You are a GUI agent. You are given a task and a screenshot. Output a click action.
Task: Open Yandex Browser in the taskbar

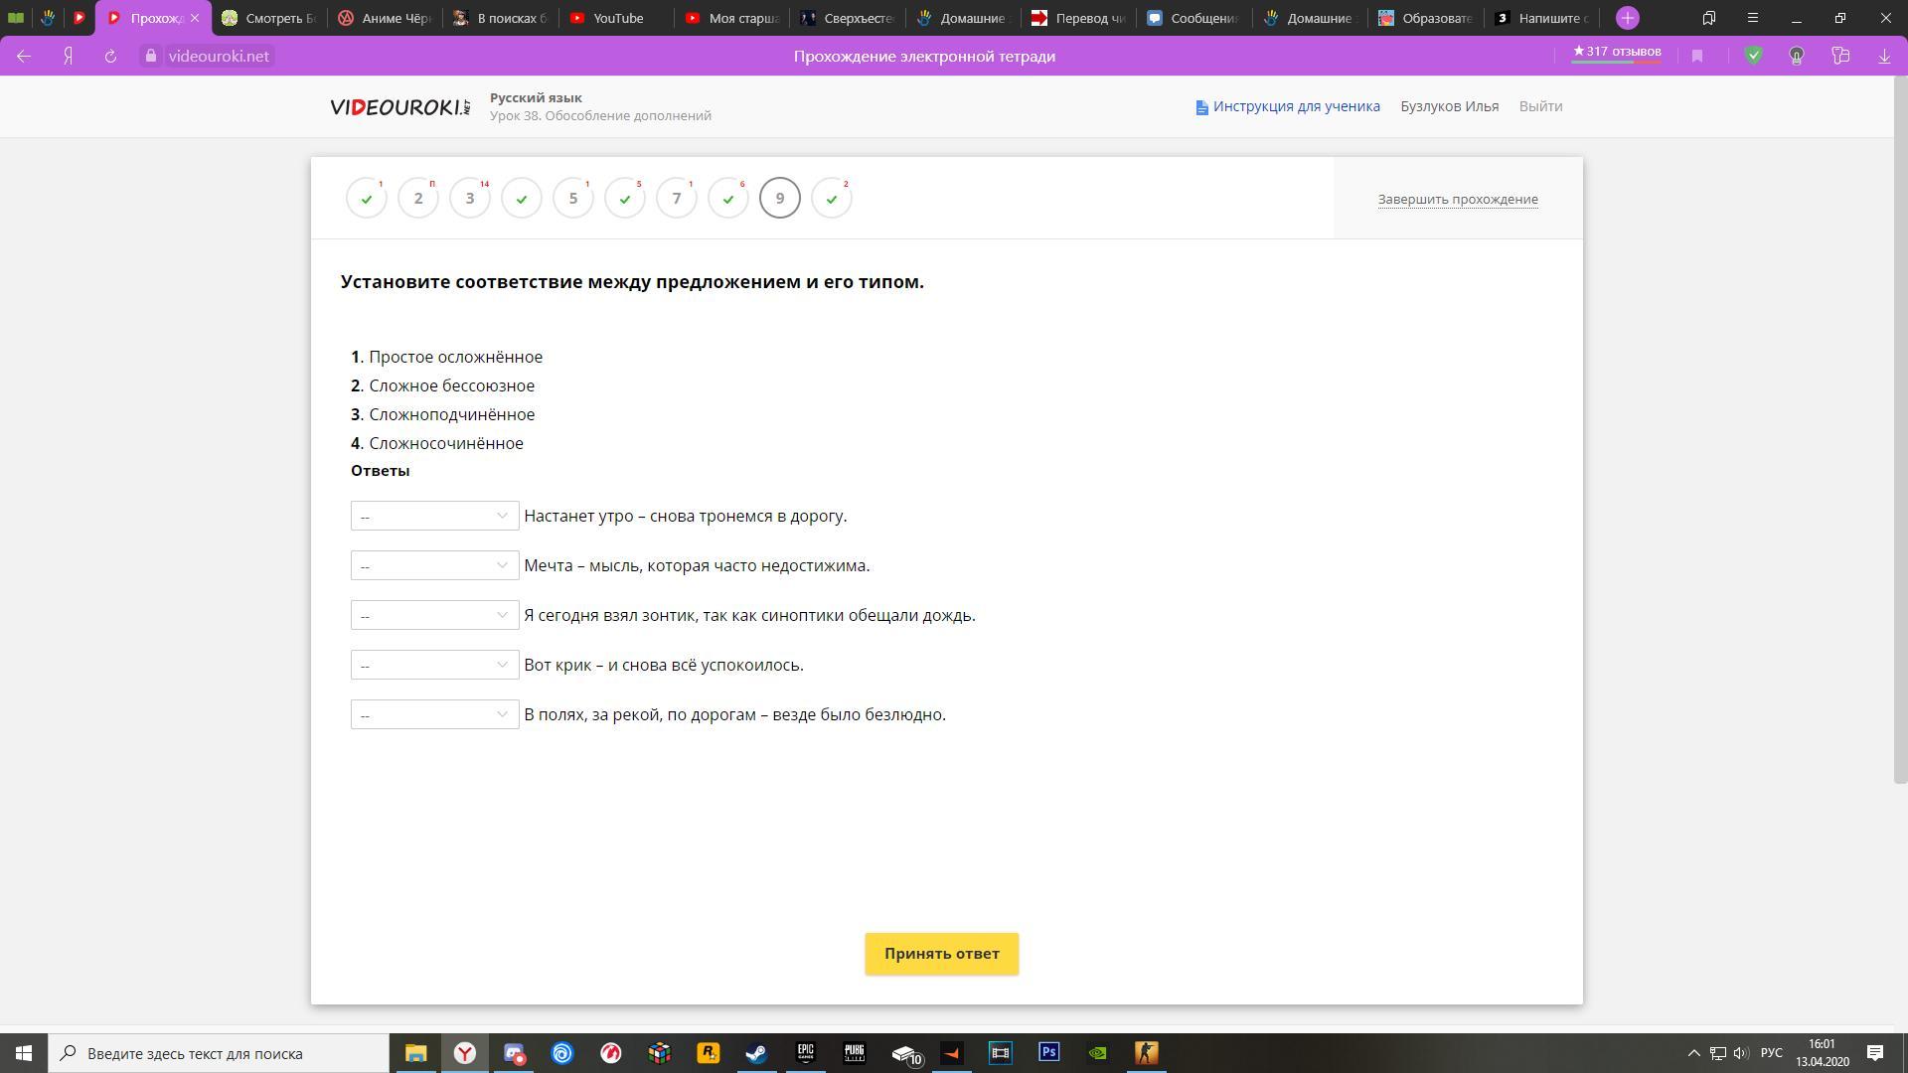coord(464,1053)
